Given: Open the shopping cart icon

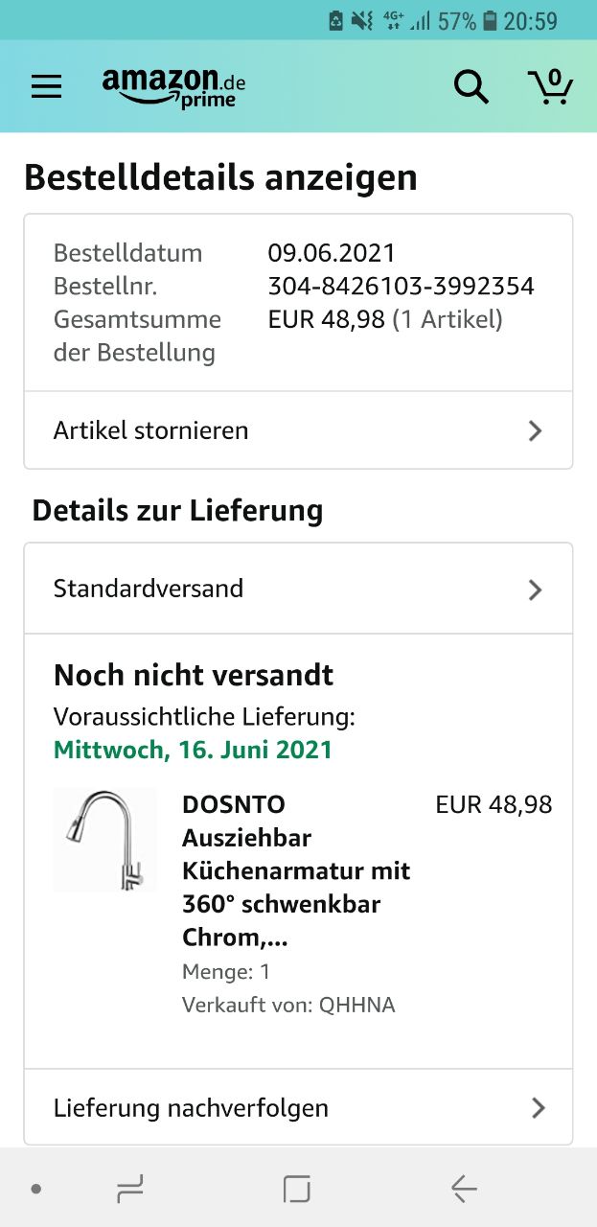Looking at the screenshot, I should [x=550, y=87].
